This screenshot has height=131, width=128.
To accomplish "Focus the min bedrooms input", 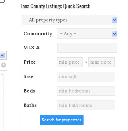I will coord(86,91).
